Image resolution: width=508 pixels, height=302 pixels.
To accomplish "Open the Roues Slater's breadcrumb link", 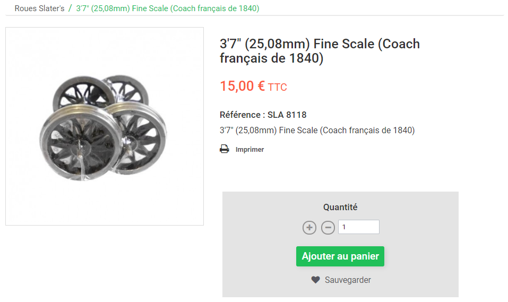I will 39,8.
